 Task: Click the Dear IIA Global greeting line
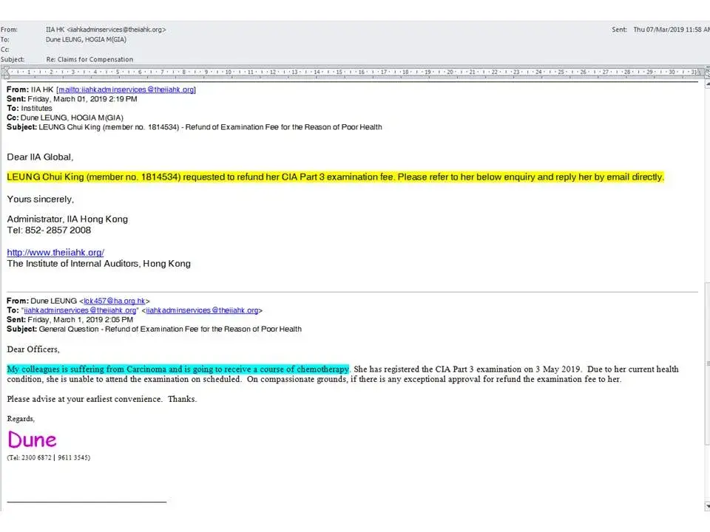coord(40,157)
